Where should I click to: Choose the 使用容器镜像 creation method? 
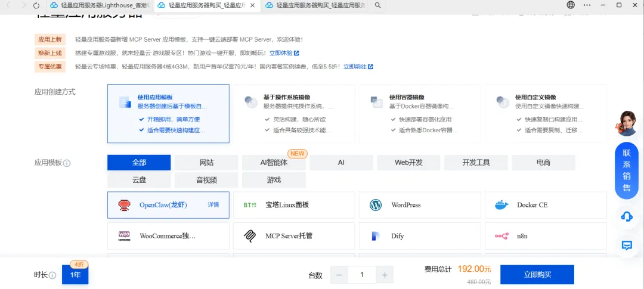click(x=420, y=114)
